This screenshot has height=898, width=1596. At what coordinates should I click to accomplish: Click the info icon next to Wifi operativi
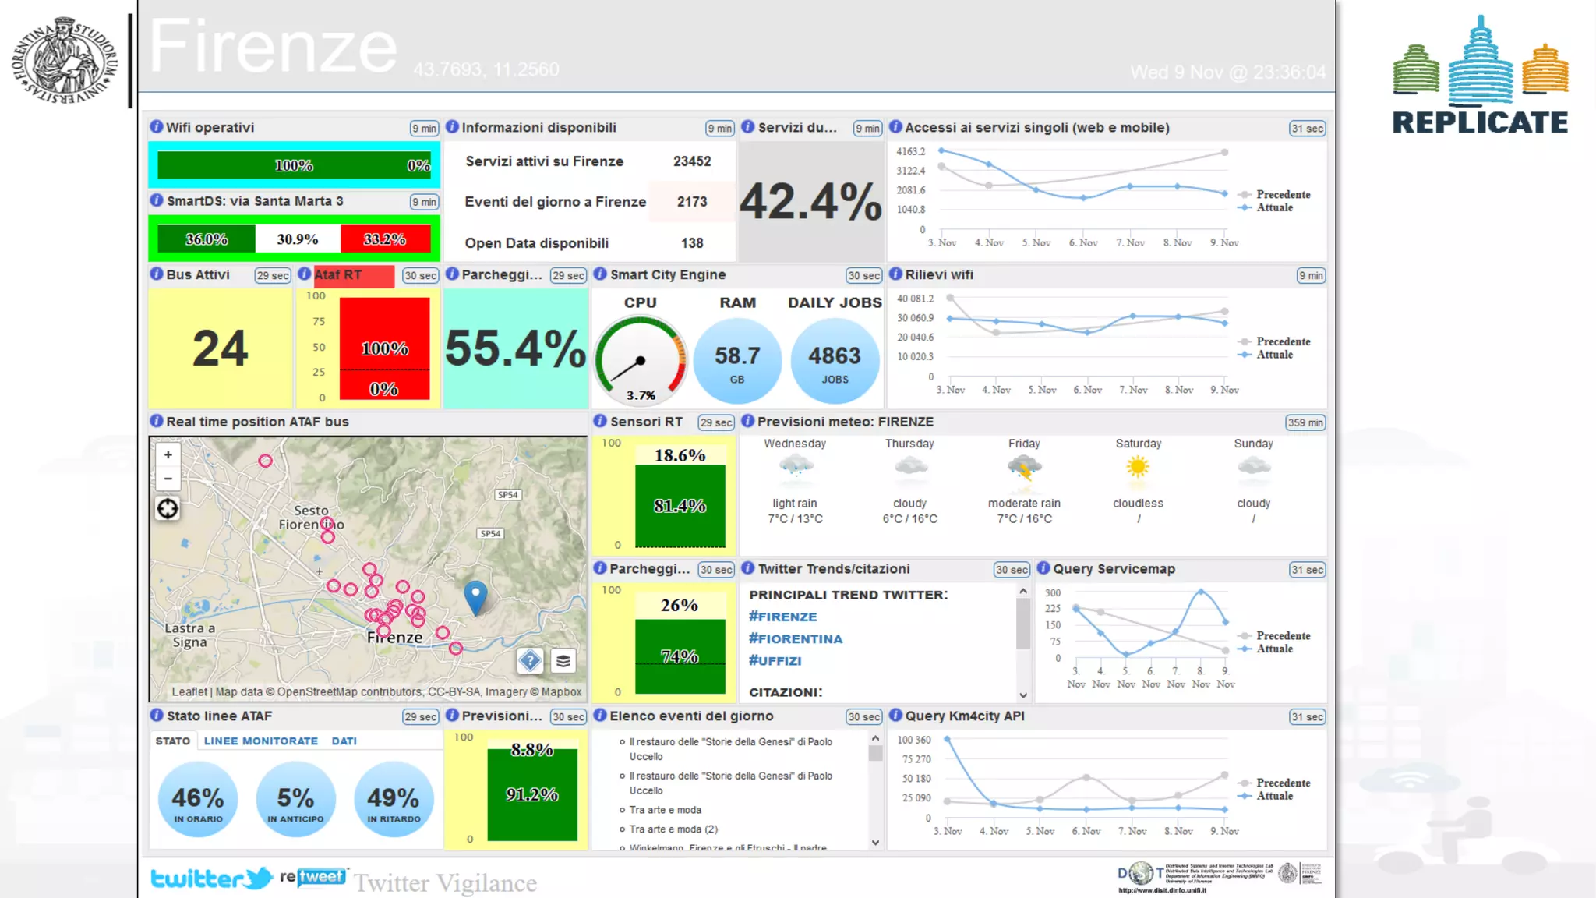[157, 127]
